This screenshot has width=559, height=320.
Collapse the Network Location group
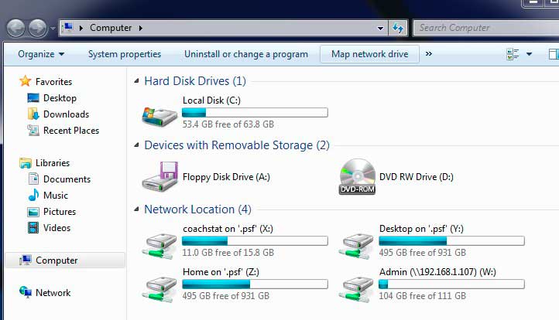[136, 209]
